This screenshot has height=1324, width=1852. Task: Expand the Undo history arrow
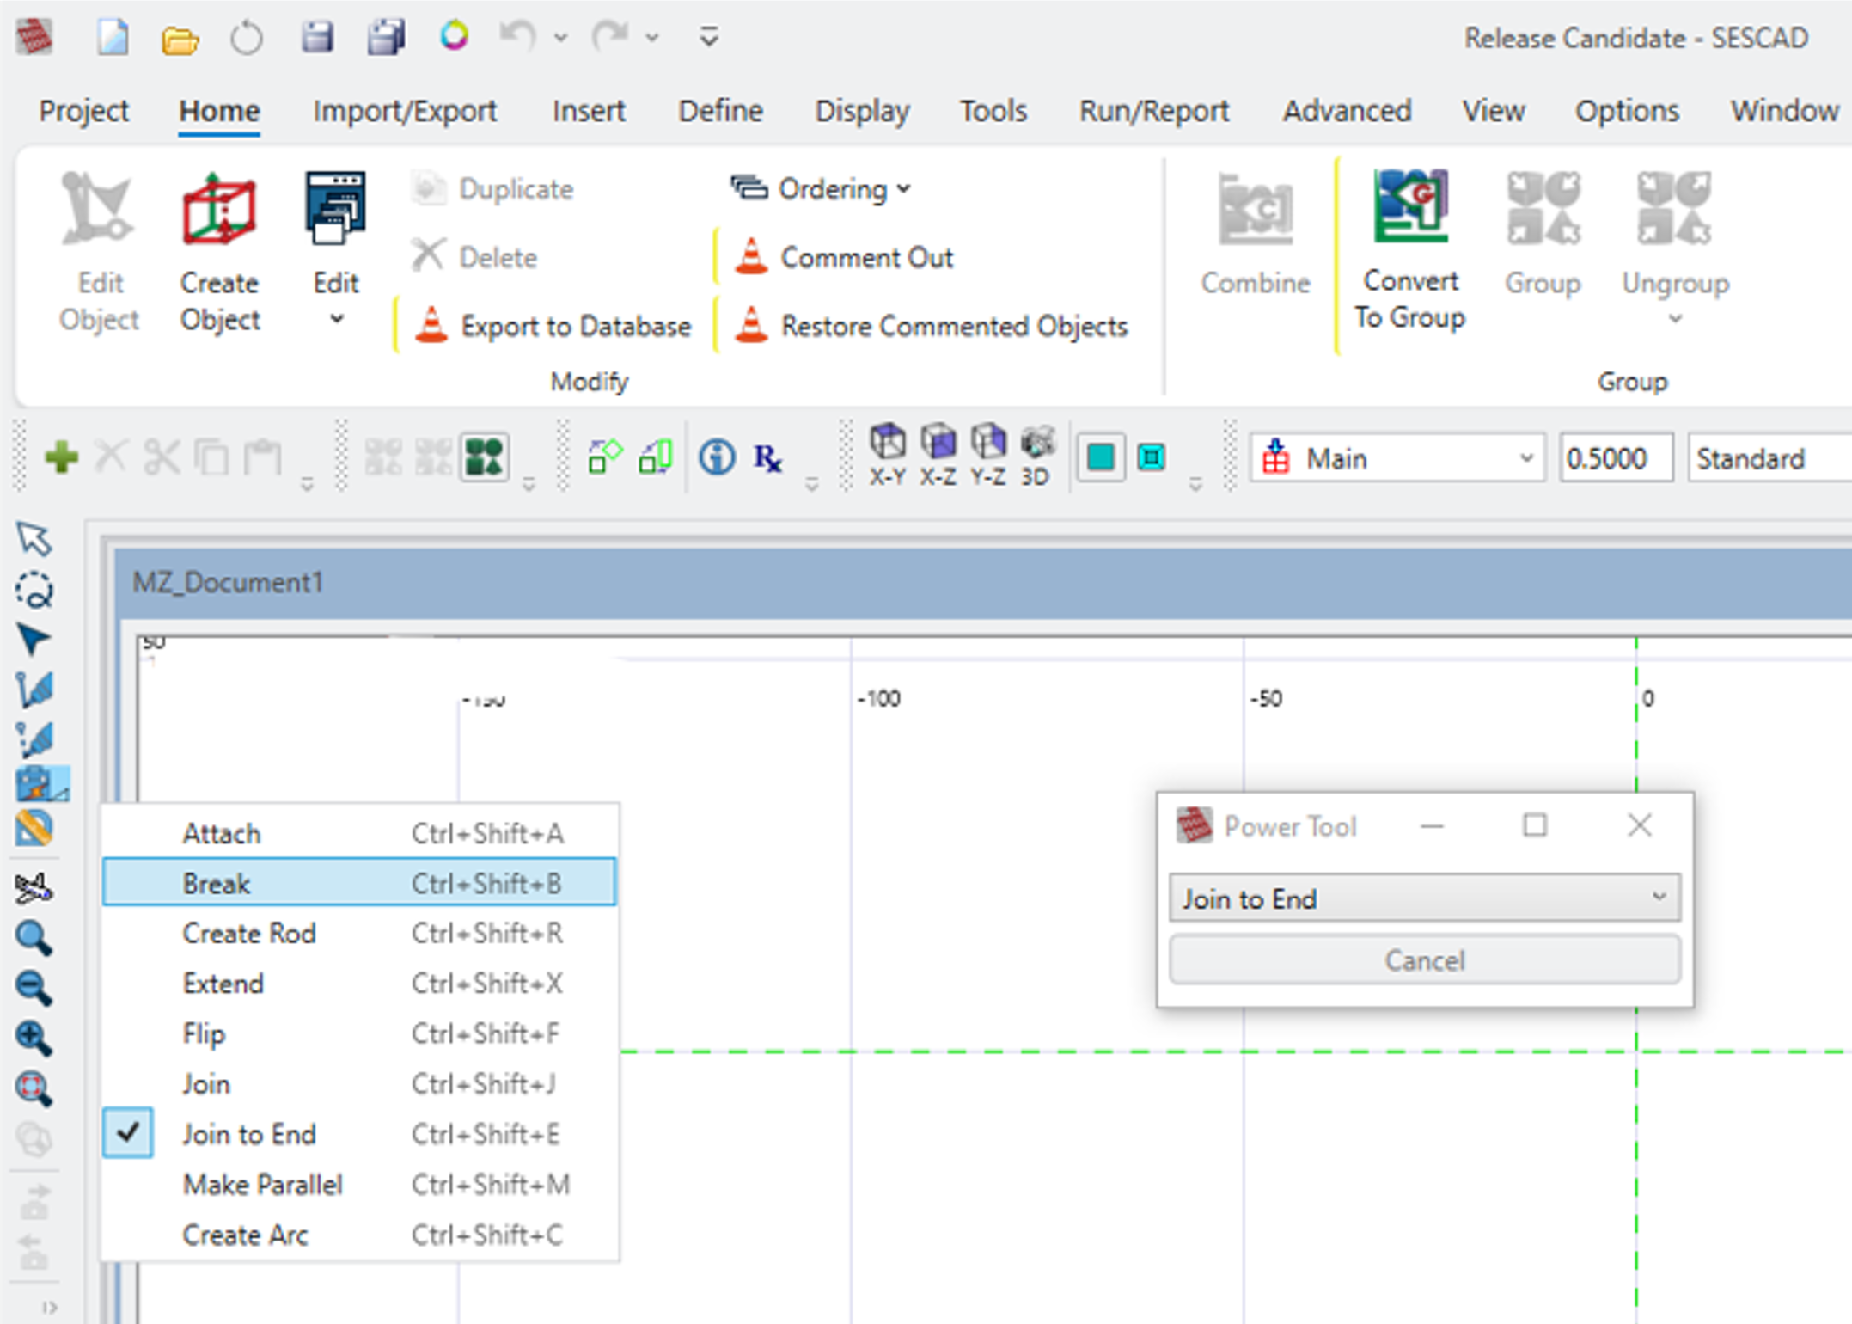point(561,37)
